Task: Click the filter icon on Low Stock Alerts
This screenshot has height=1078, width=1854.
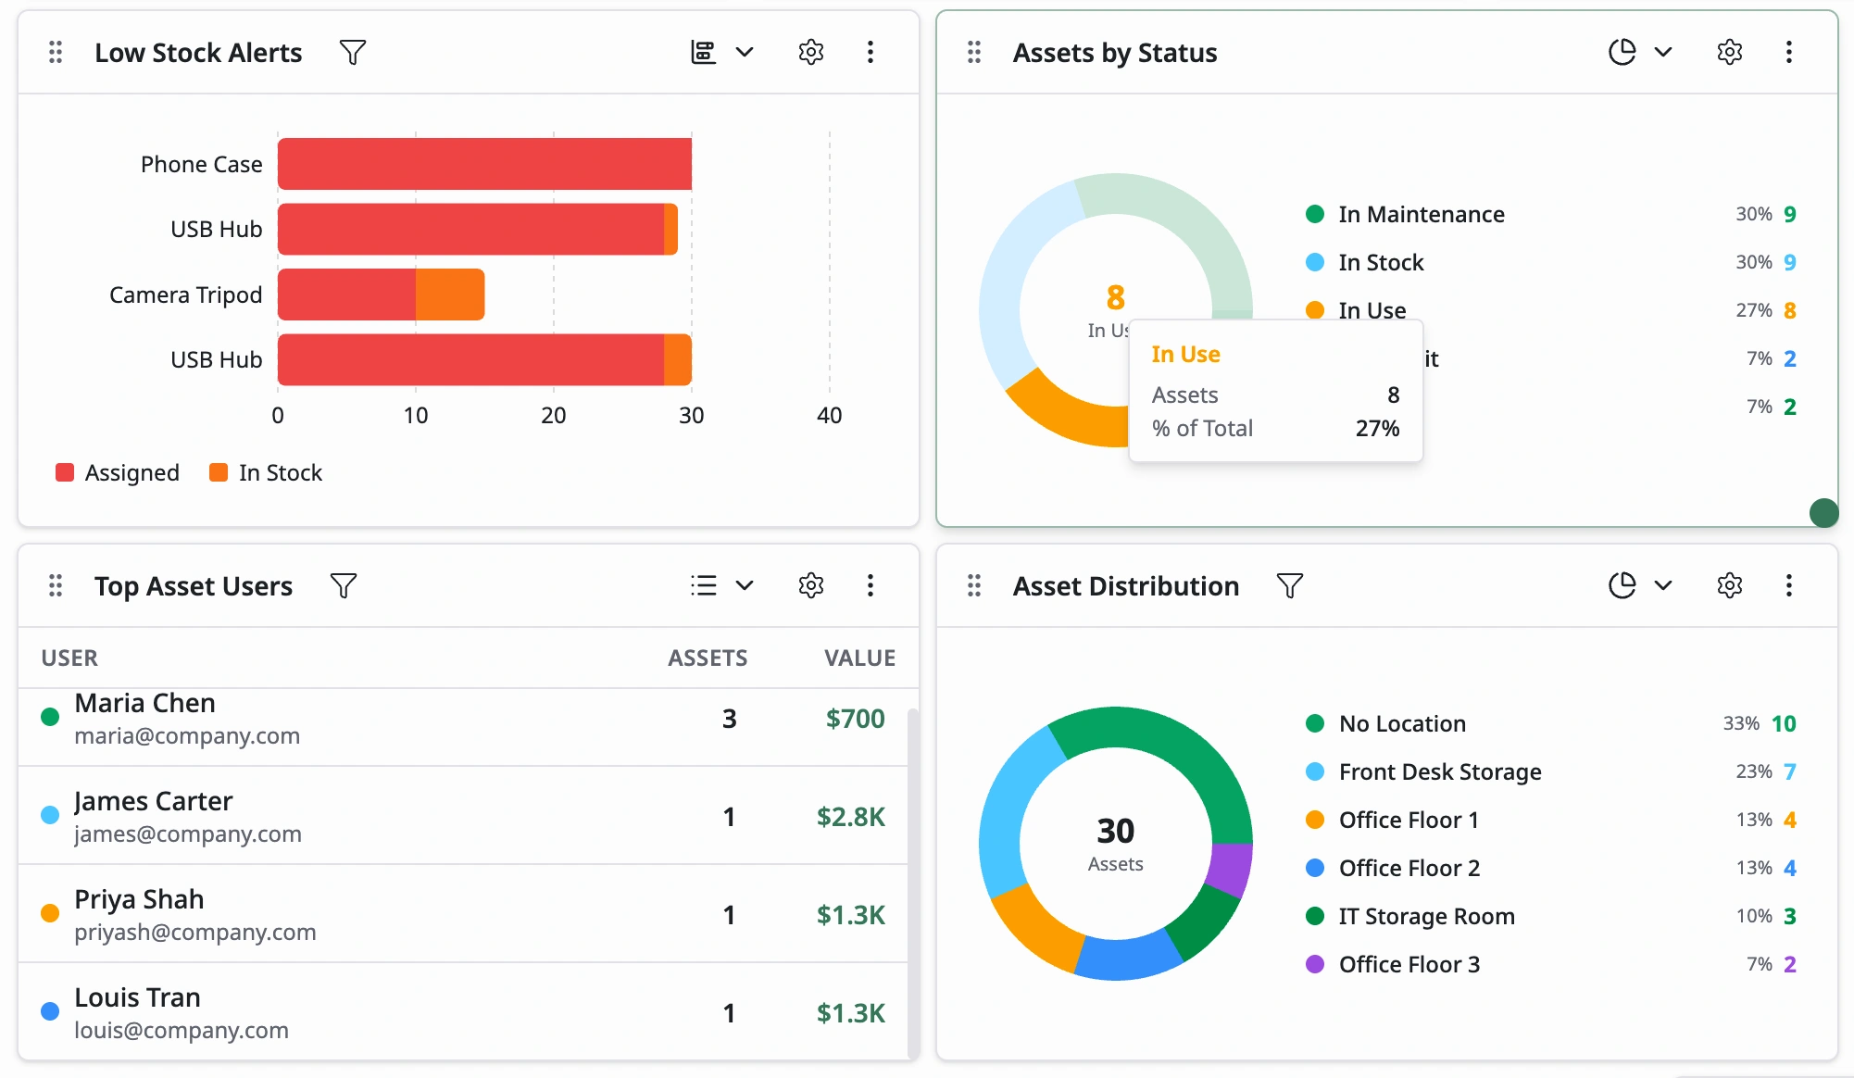Action: point(352,53)
